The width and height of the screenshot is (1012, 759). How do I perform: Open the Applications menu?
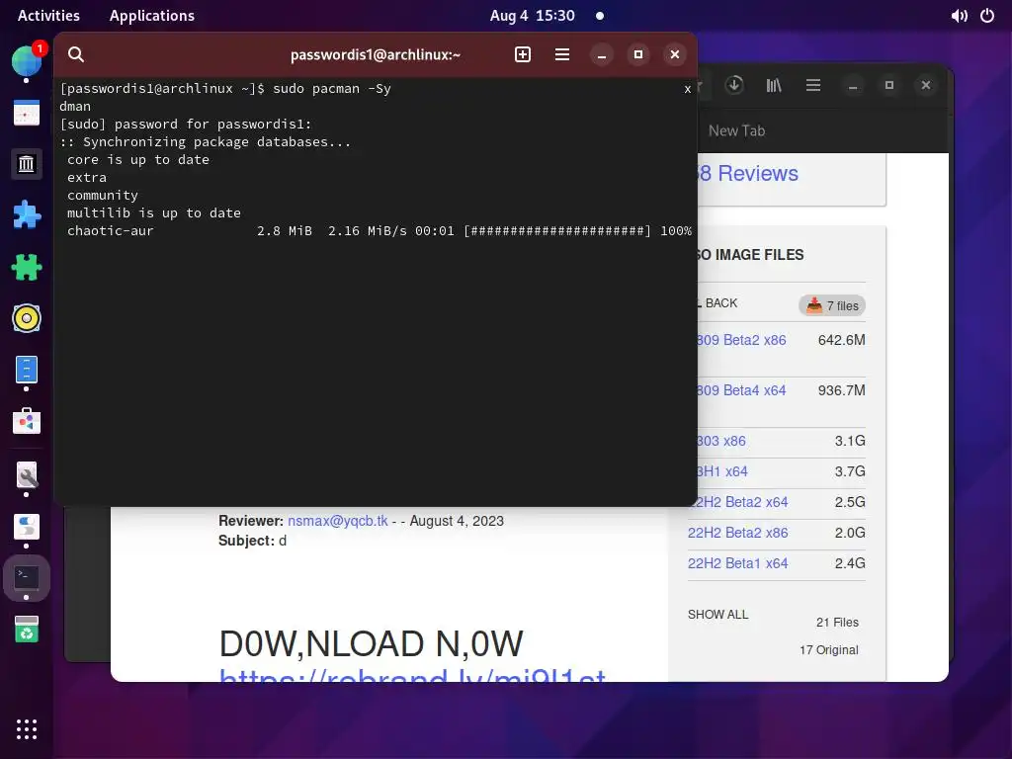point(151,16)
